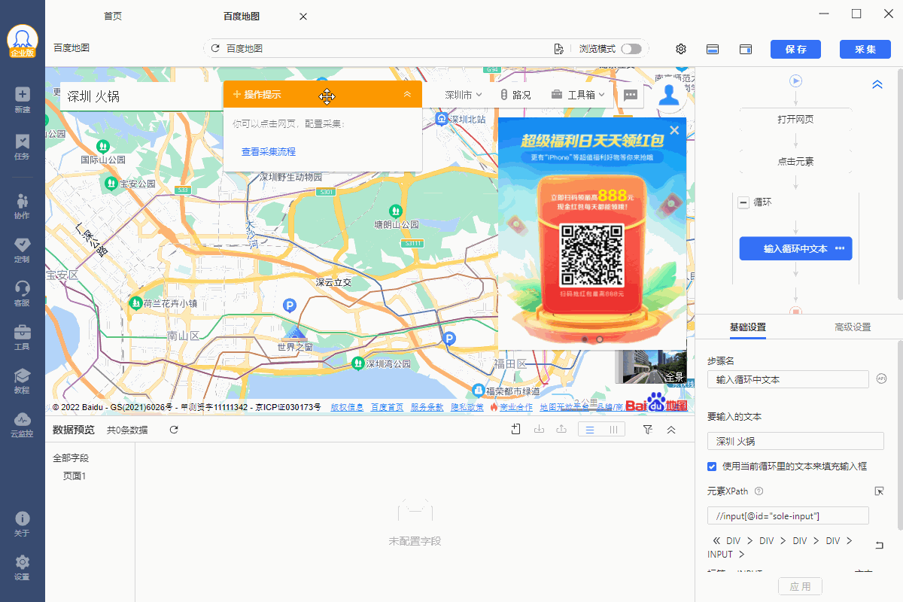The image size is (903, 602).
Task: Expand breadcrumb with double left chevron
Action: click(x=716, y=541)
